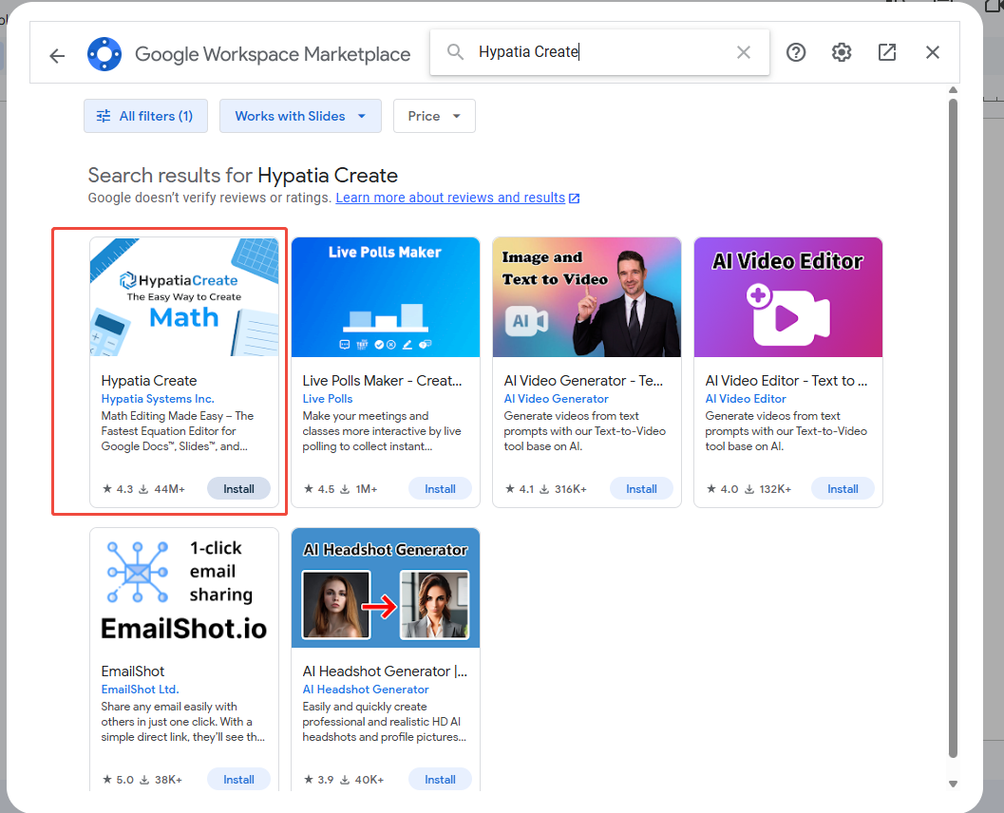
Task: Expand the filters chip showing one active filter
Action: (x=145, y=115)
